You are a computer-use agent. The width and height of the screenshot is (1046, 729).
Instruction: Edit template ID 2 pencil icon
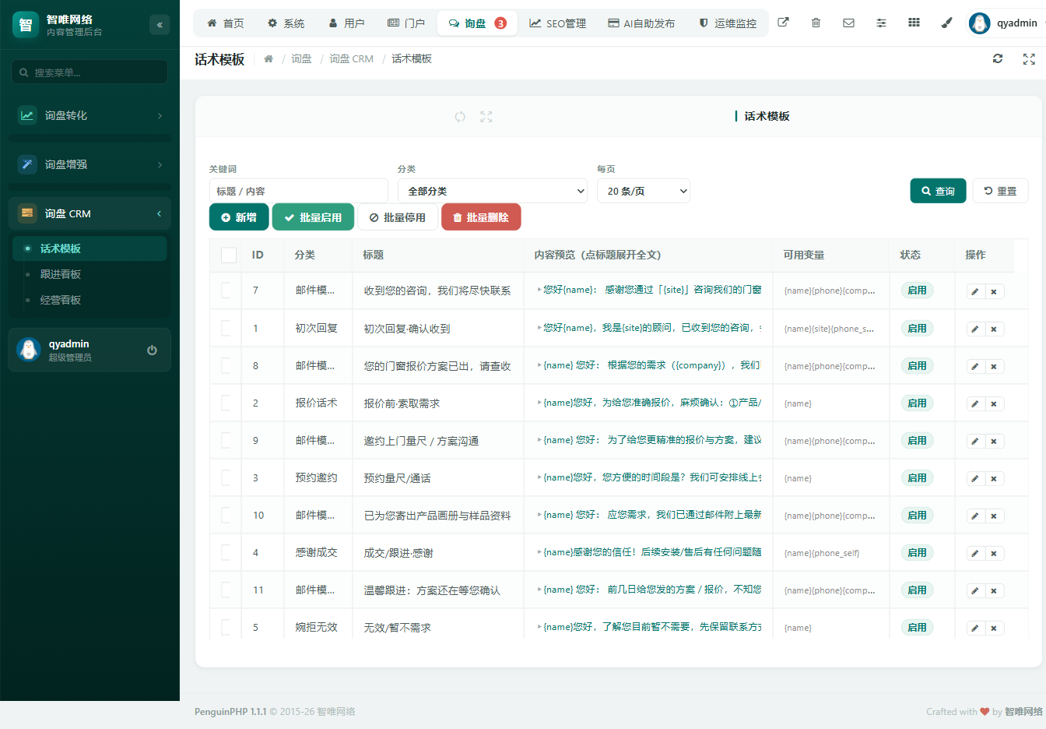pos(975,403)
